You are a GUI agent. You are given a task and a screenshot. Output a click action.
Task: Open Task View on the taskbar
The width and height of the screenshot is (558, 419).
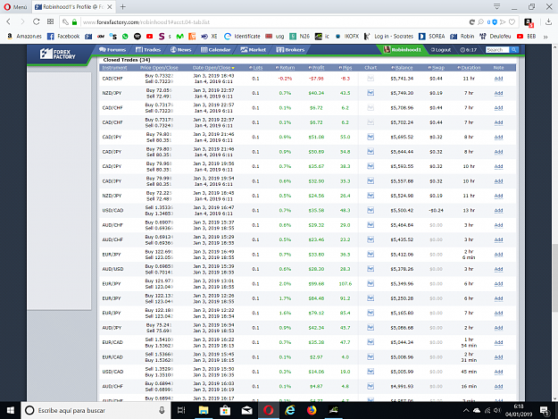click(181, 410)
